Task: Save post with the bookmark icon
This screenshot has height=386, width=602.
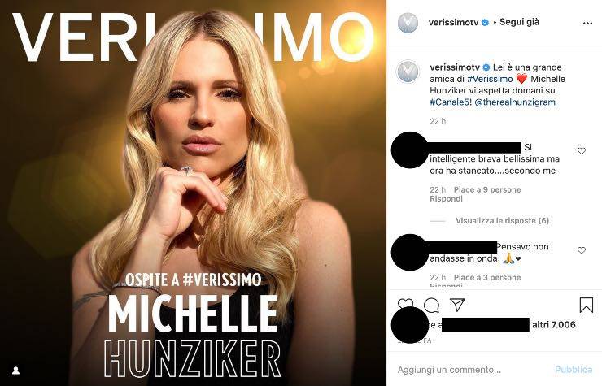Action: (586, 306)
